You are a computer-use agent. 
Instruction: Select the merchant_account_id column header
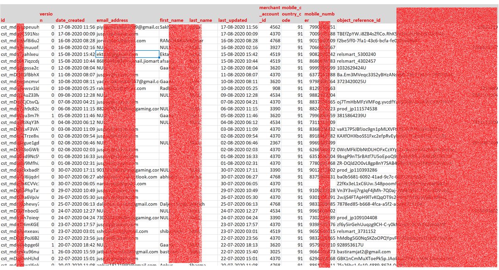pos(269,14)
